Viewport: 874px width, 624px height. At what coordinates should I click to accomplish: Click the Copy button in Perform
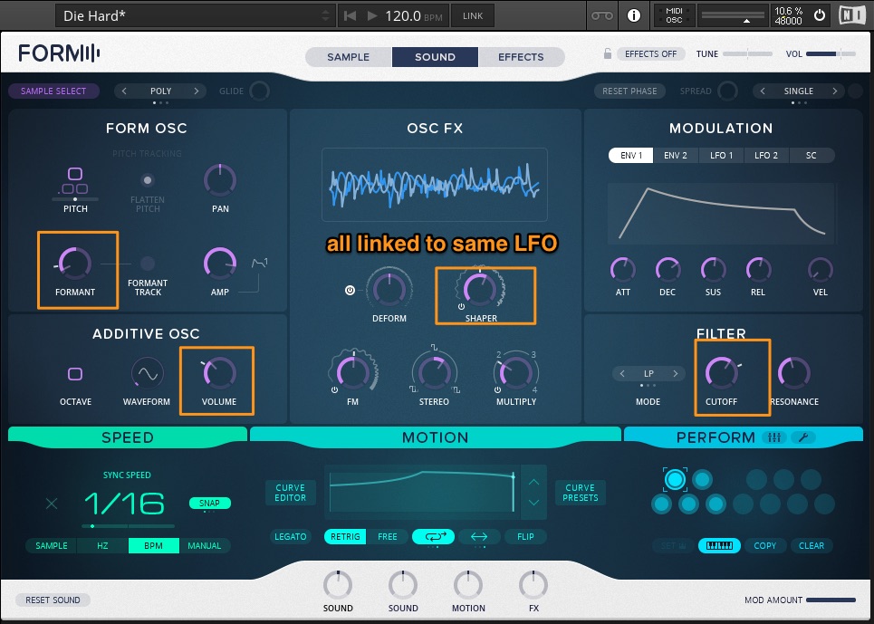(x=764, y=545)
